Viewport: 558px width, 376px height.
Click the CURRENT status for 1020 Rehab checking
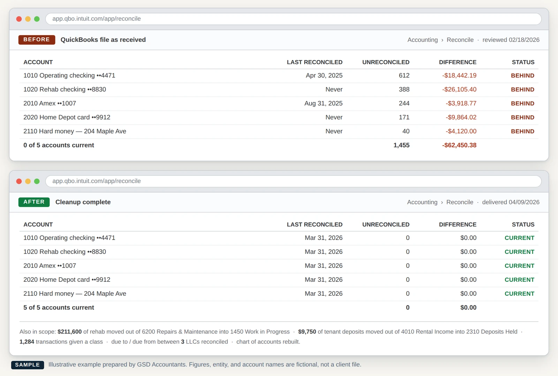point(519,251)
